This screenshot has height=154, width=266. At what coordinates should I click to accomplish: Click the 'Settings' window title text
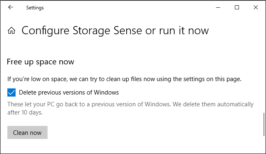[35, 8]
